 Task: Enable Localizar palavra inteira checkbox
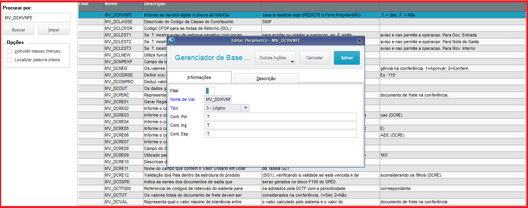click(9, 60)
